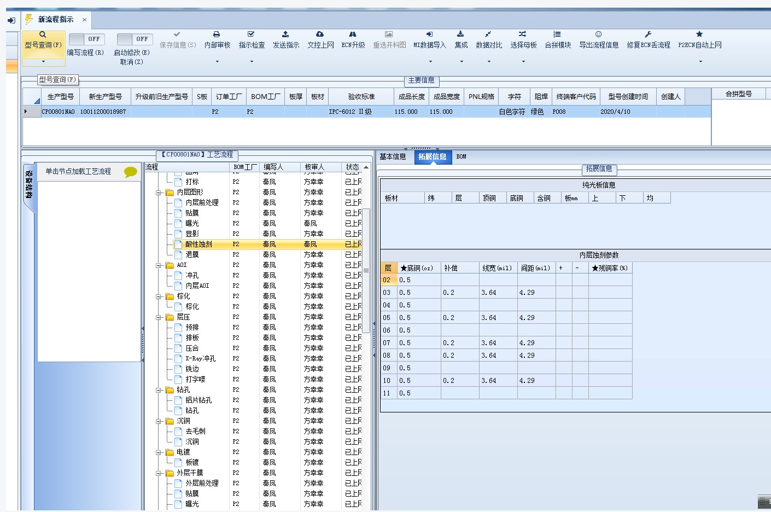Select the 外层前处理 tree item
Screen dimensions: 771x512
coord(202,483)
